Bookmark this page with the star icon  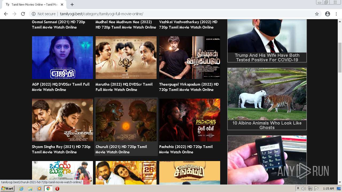[x=317, y=14]
